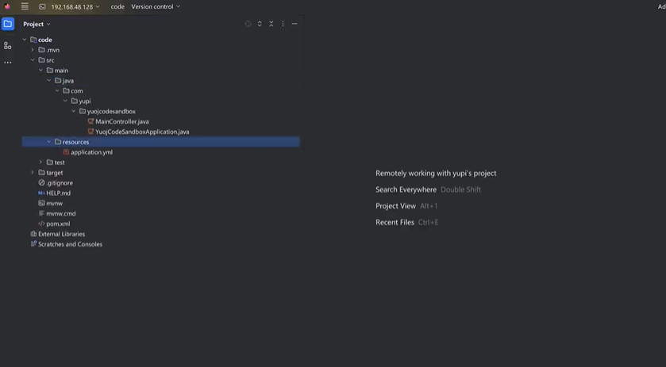The height and width of the screenshot is (367, 666).
Task: Collapse the com package chevron
Action: [57, 90]
